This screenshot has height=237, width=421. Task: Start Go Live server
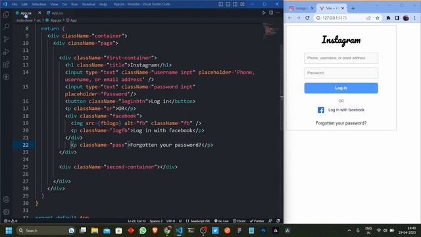[221, 221]
